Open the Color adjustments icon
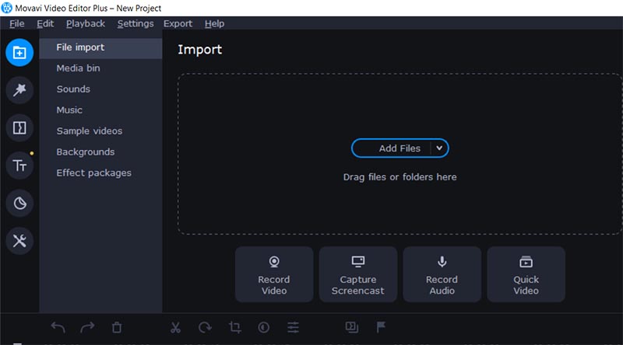 [263, 328]
